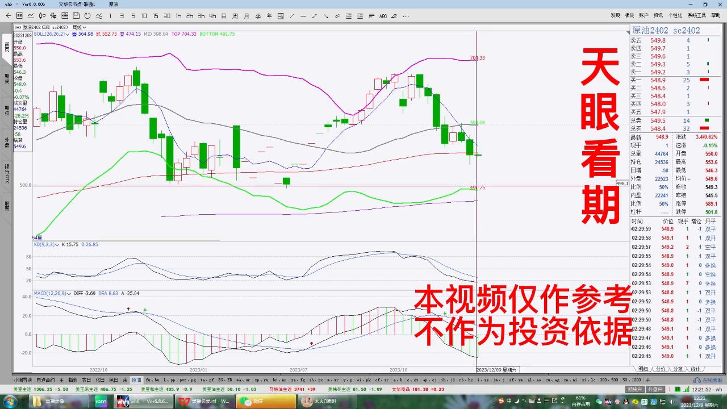Image resolution: width=727 pixels, height=409 pixels.
Task: Select the 4h period button
Action: (212, 16)
